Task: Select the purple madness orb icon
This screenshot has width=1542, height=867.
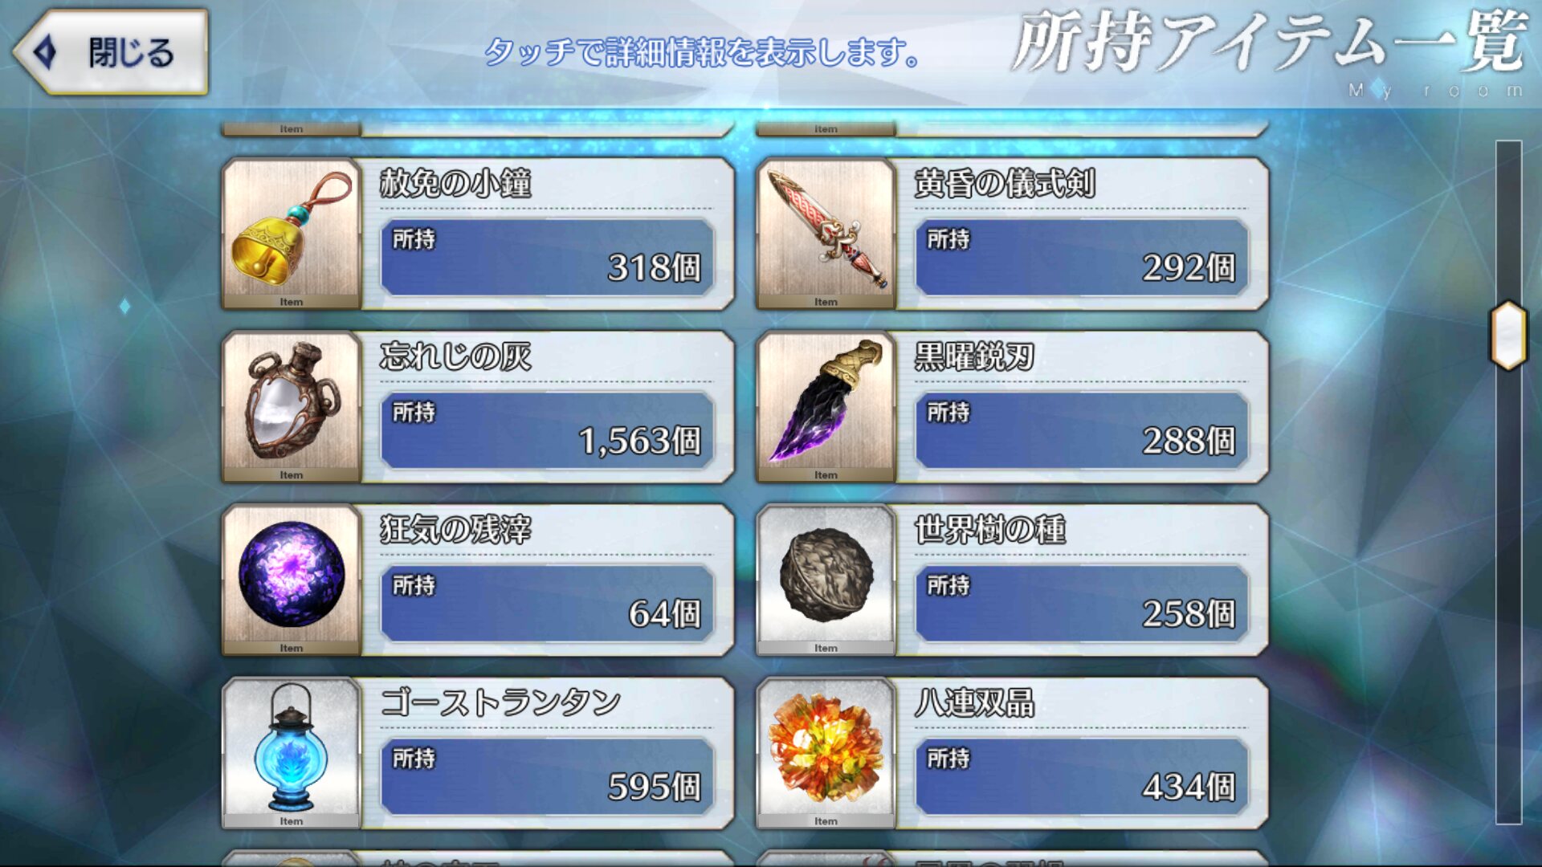Action: (292, 580)
